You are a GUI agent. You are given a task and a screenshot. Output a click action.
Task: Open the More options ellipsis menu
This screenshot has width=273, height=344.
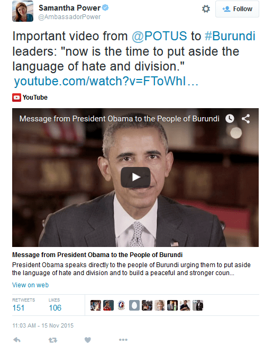(x=123, y=340)
